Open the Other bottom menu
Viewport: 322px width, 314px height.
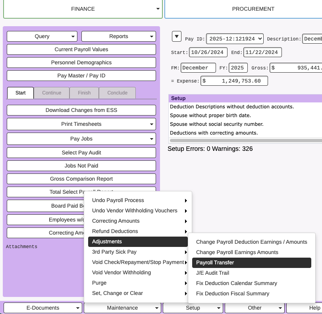pyautogui.click(x=255, y=308)
